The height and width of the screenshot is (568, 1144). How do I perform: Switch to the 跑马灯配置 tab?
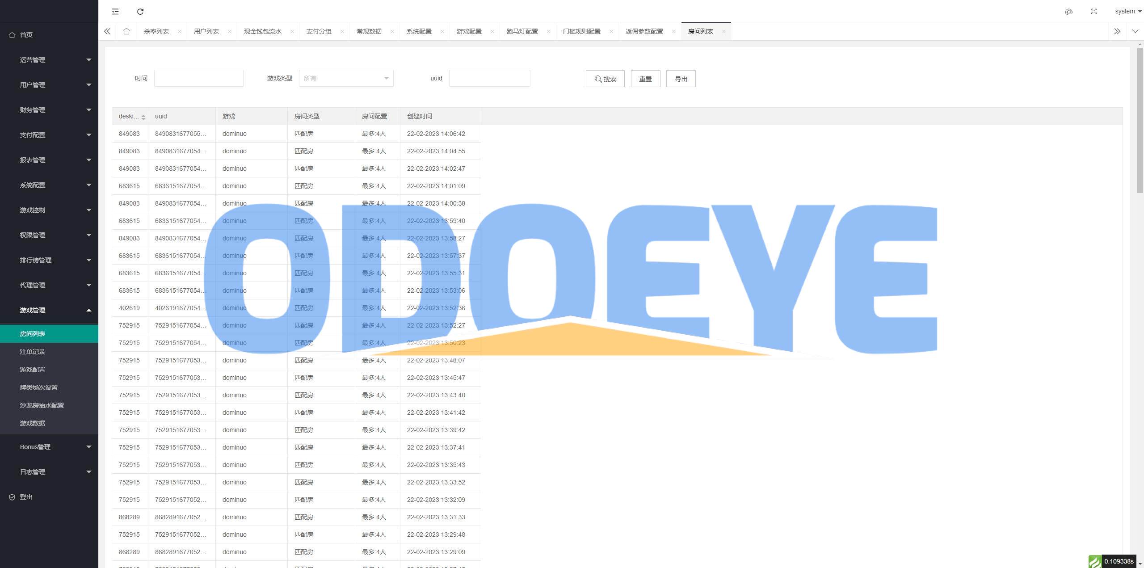(522, 31)
